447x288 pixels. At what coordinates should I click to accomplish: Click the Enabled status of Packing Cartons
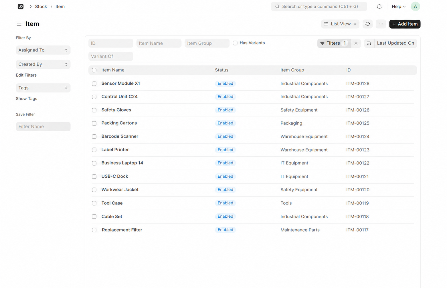(225, 123)
